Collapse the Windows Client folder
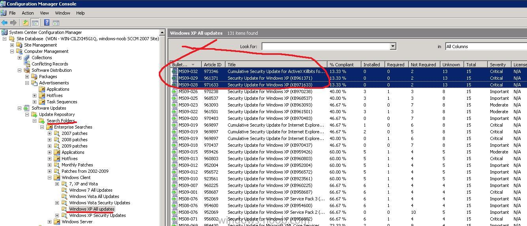The height and width of the screenshot is (226, 527). click(49, 177)
